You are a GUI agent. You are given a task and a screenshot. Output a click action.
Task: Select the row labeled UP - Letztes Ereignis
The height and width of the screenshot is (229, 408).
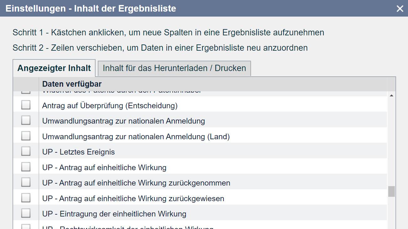[x=78, y=152]
